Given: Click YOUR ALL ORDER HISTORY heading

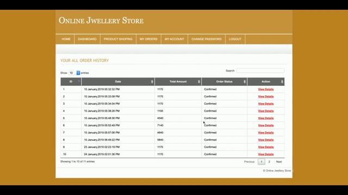Looking at the screenshot, I should (x=85, y=60).
